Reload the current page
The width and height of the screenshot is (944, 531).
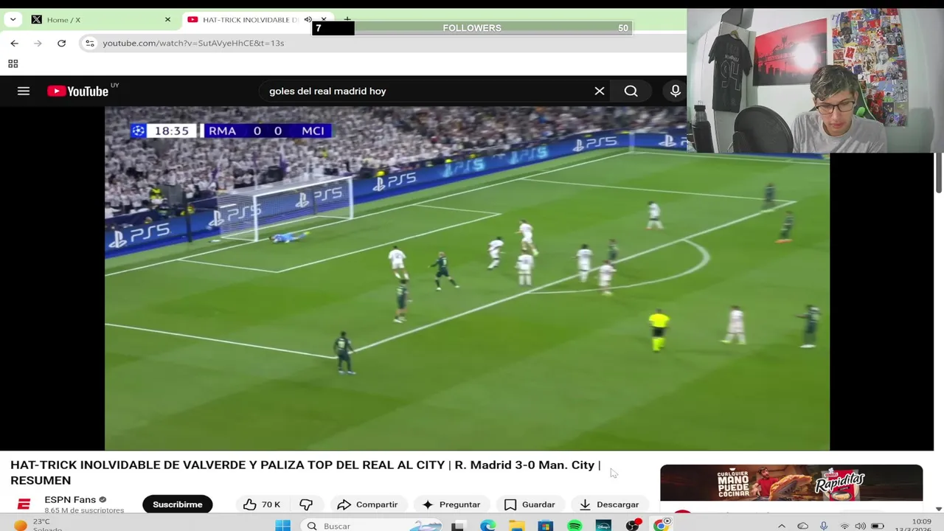pos(61,43)
